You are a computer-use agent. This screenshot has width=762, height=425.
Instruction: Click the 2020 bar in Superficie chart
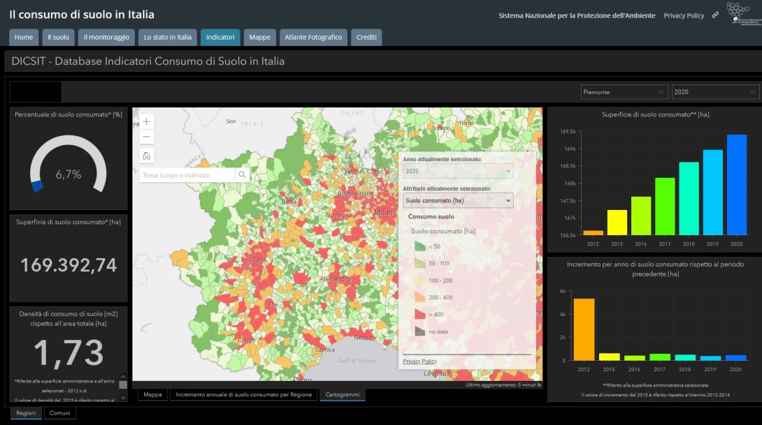coord(736,185)
